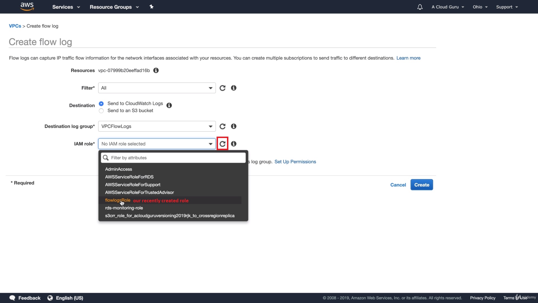Click the AWS logo home icon
Viewport: 538px width, 303px height.
click(27, 6)
